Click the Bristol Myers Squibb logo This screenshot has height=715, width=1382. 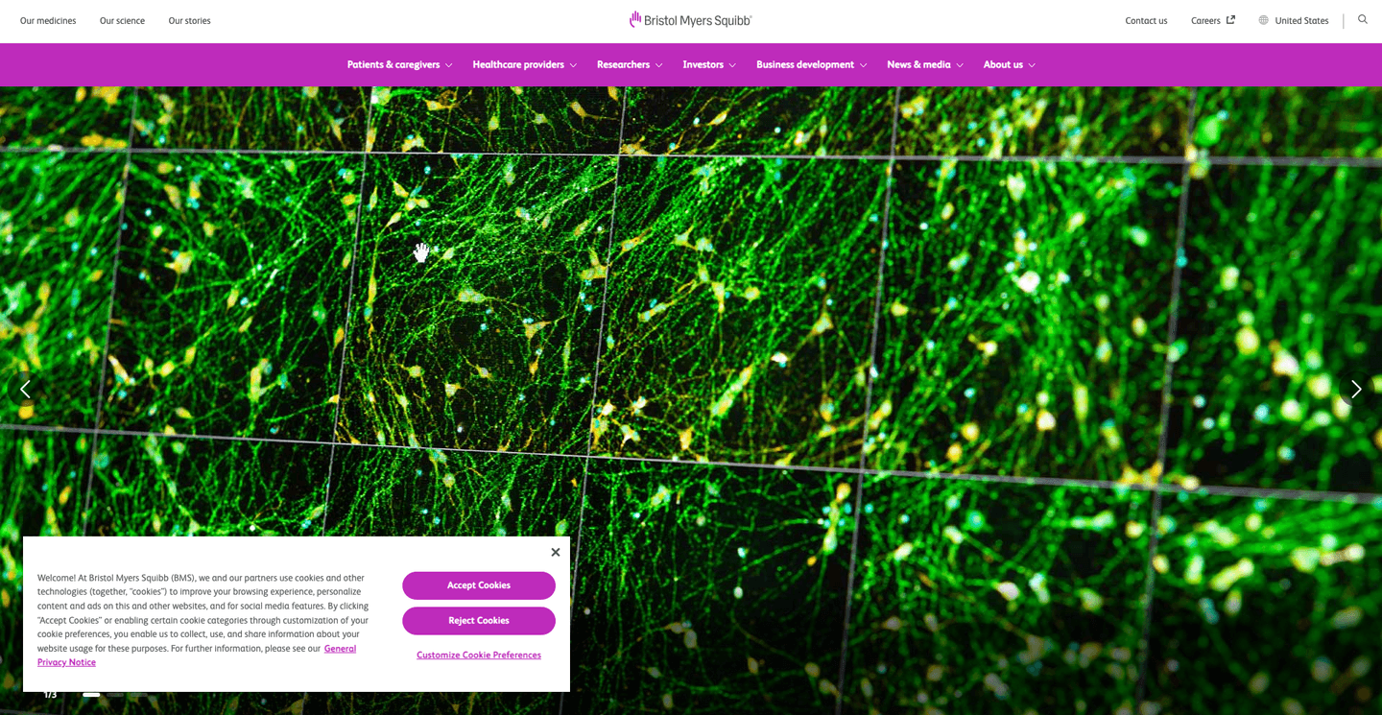point(690,19)
